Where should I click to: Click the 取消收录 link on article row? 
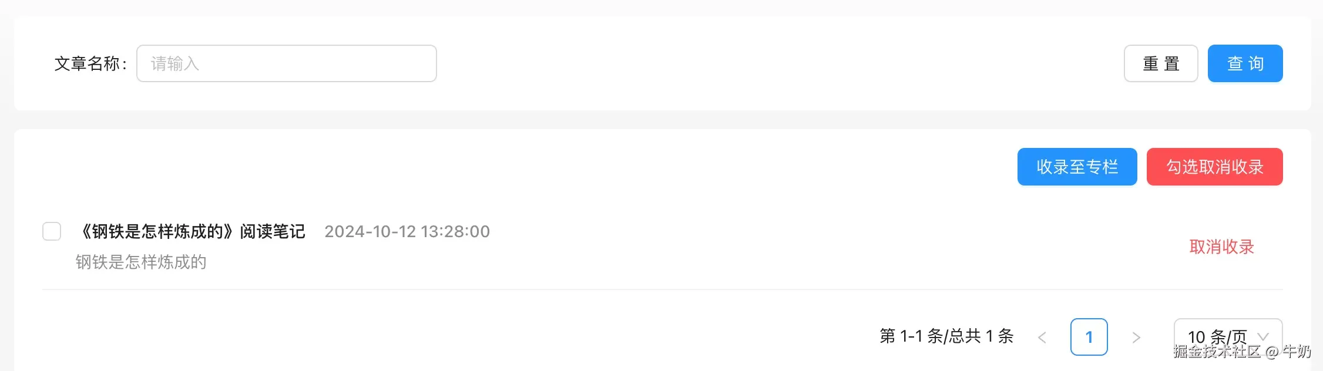click(x=1221, y=247)
